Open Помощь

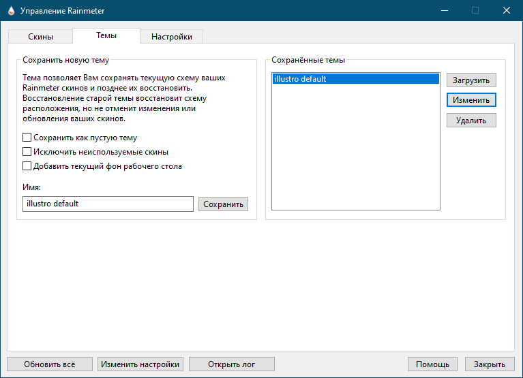(432, 364)
